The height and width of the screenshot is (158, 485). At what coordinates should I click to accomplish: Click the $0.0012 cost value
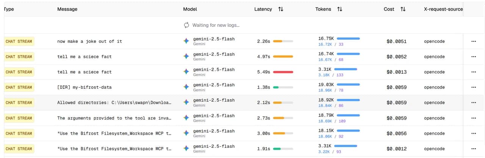[396, 149]
